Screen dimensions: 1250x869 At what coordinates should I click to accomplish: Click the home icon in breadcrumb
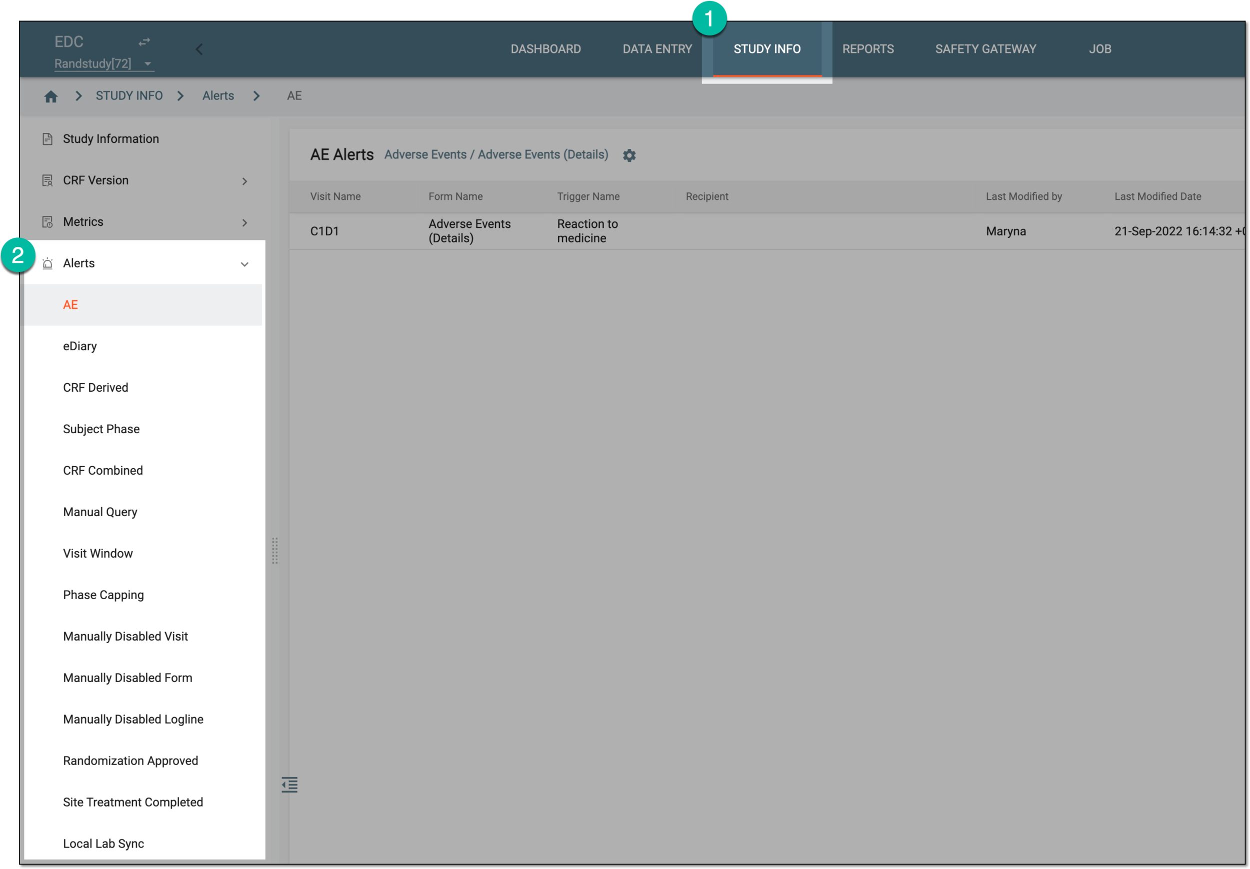[50, 96]
